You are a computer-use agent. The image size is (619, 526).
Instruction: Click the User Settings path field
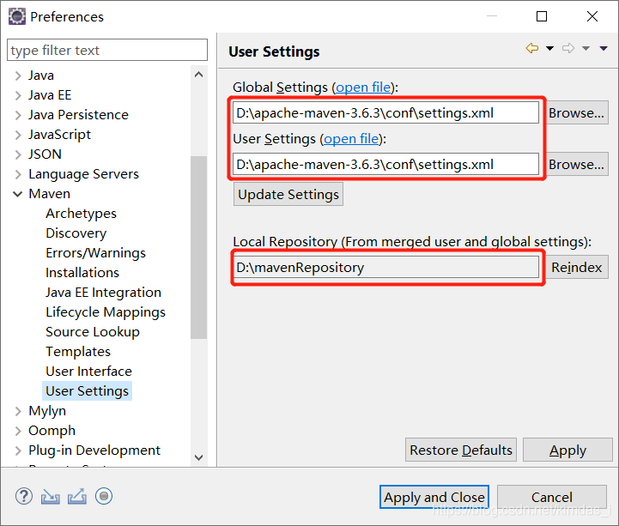coord(385,164)
